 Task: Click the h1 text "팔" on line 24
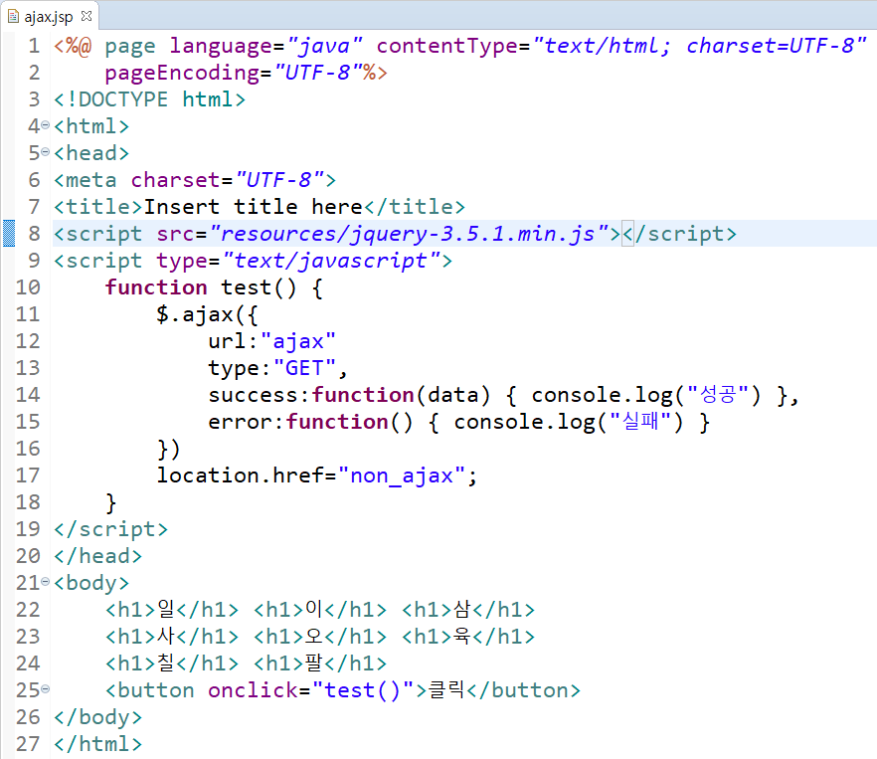click(x=314, y=663)
